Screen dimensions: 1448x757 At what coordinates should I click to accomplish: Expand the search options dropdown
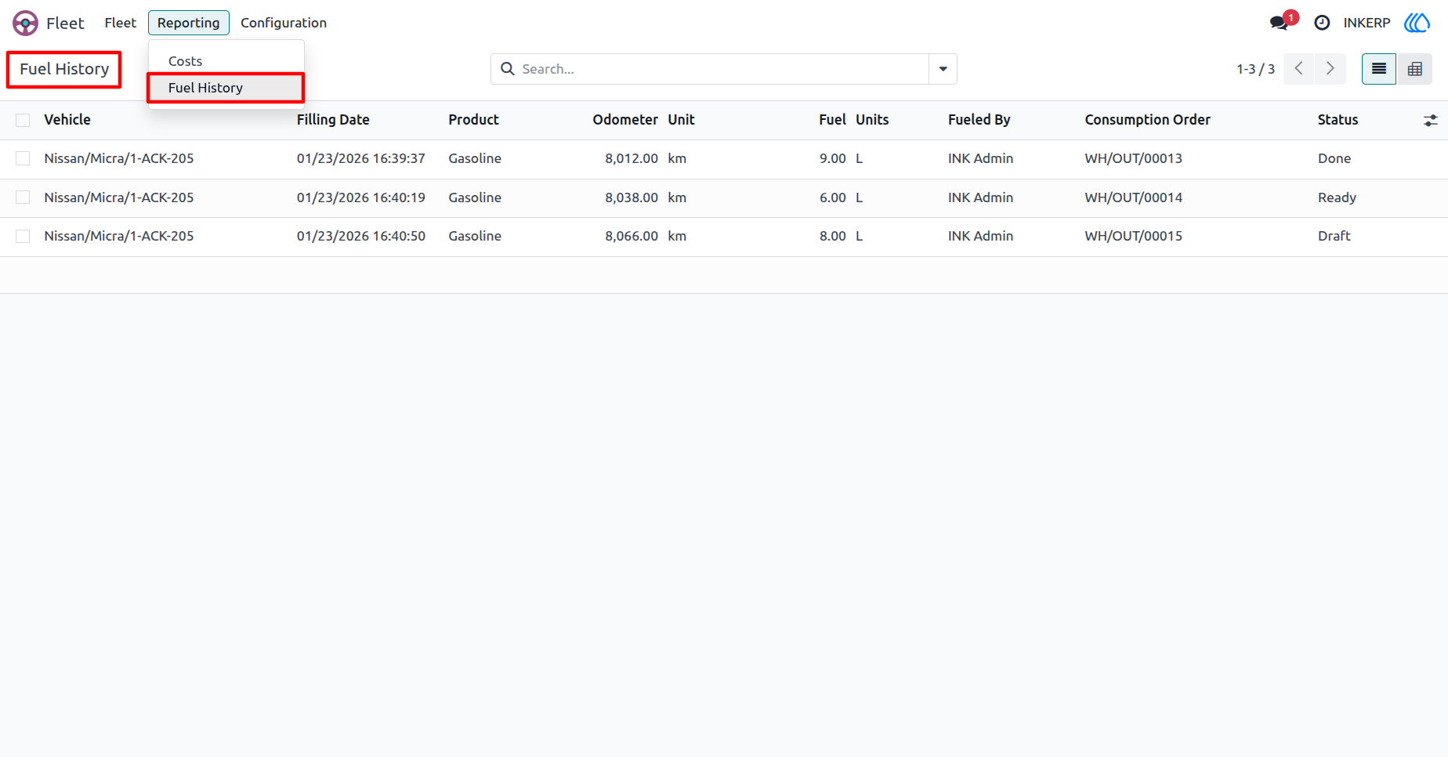pos(943,69)
